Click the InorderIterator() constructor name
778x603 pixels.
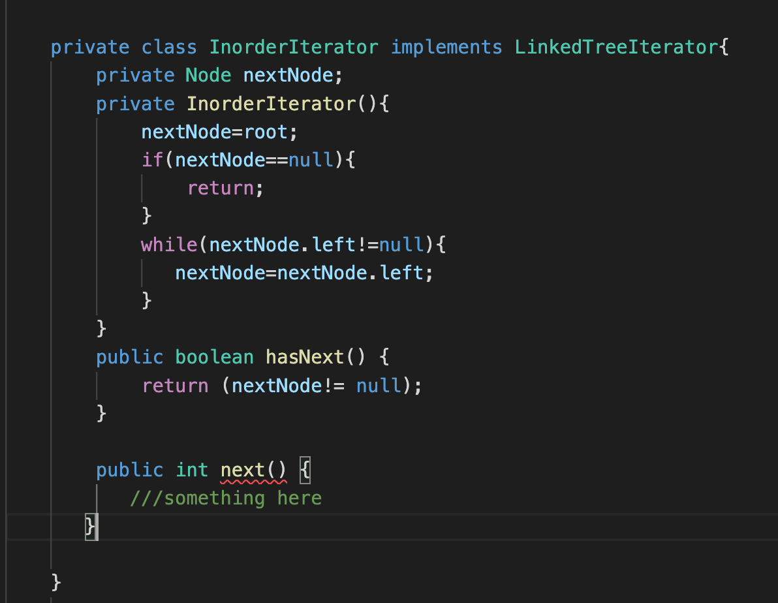(x=271, y=104)
